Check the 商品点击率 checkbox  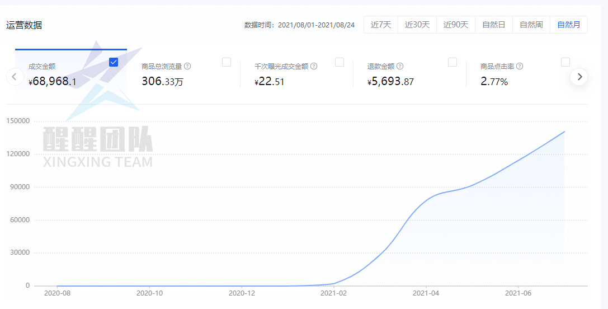(x=565, y=62)
